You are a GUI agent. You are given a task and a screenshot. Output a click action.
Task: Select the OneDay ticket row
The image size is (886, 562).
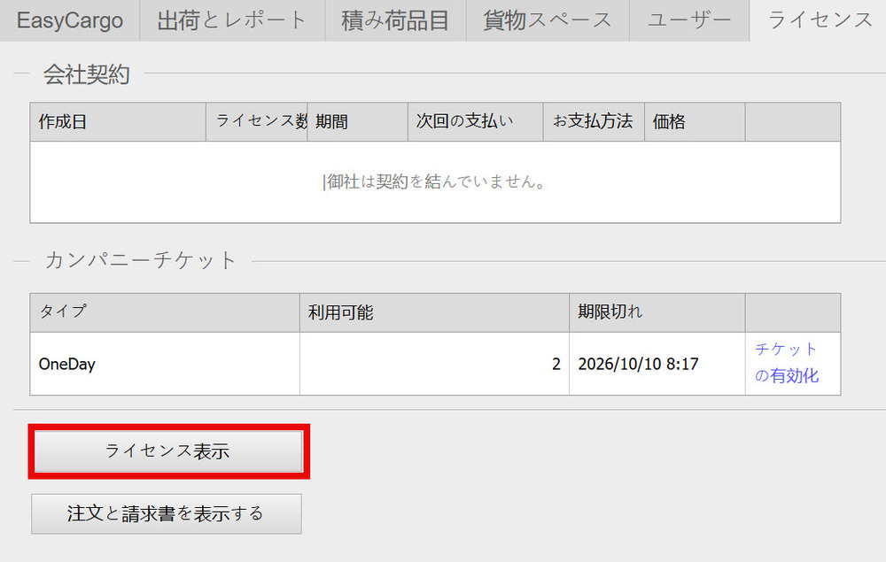tap(165, 364)
